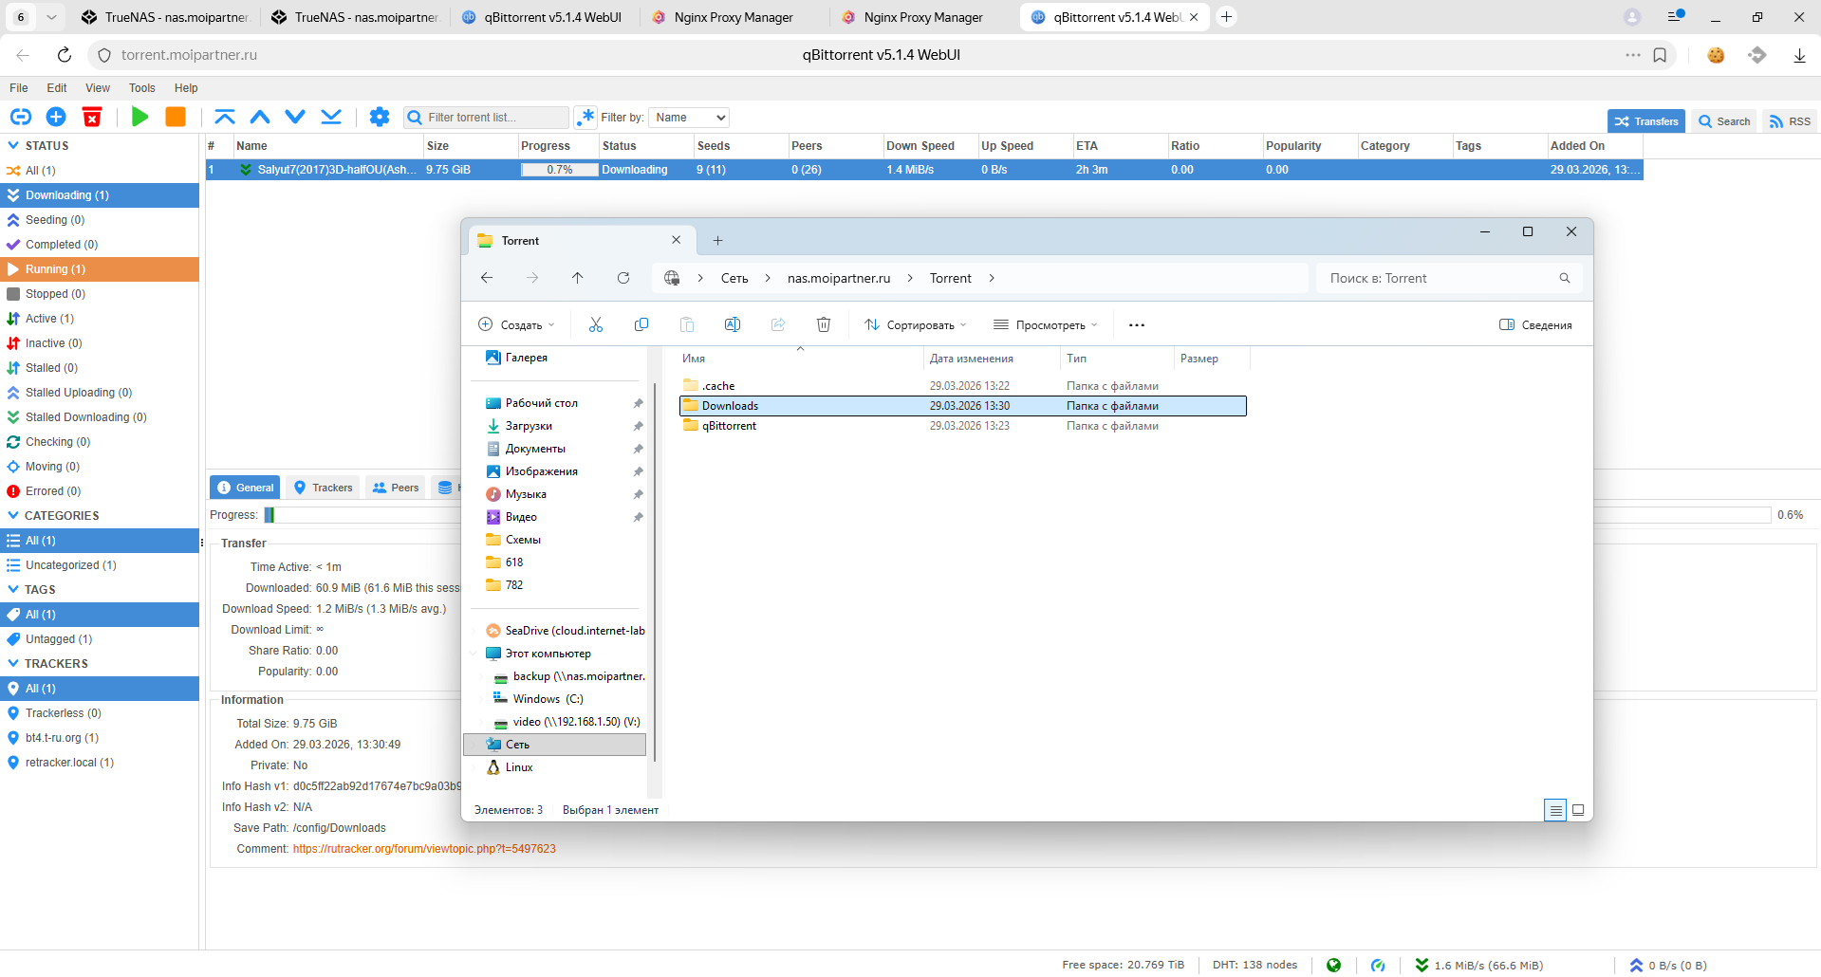The height and width of the screenshot is (977, 1821).
Task: Move torrent to top of queue
Action: [x=224, y=117]
